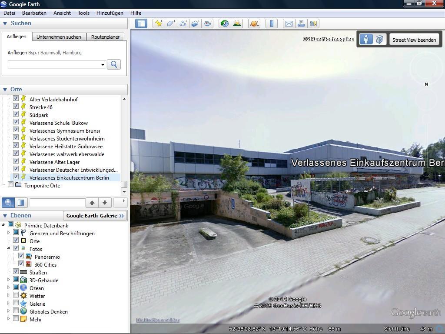Click the North compass marker
The width and height of the screenshot is (445, 334).
[426, 84]
